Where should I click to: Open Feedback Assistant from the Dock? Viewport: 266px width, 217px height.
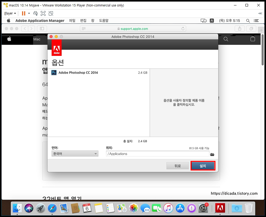(x=192, y=208)
